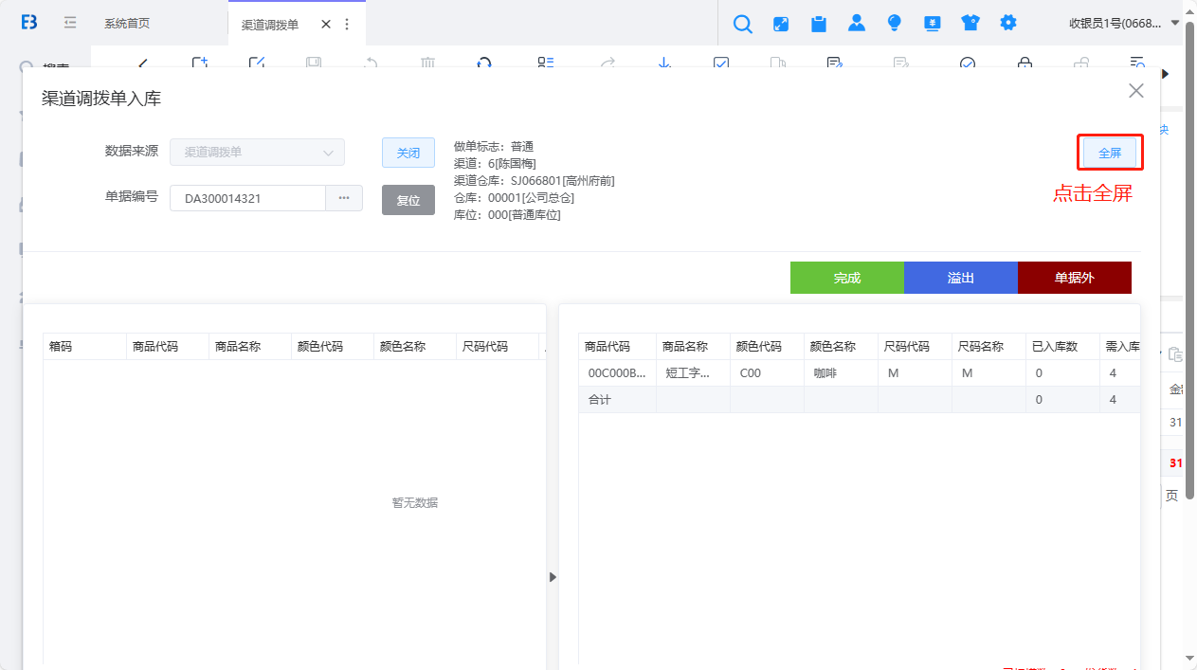Click the lightbulb tips icon
1197x670 pixels.
coord(895,23)
